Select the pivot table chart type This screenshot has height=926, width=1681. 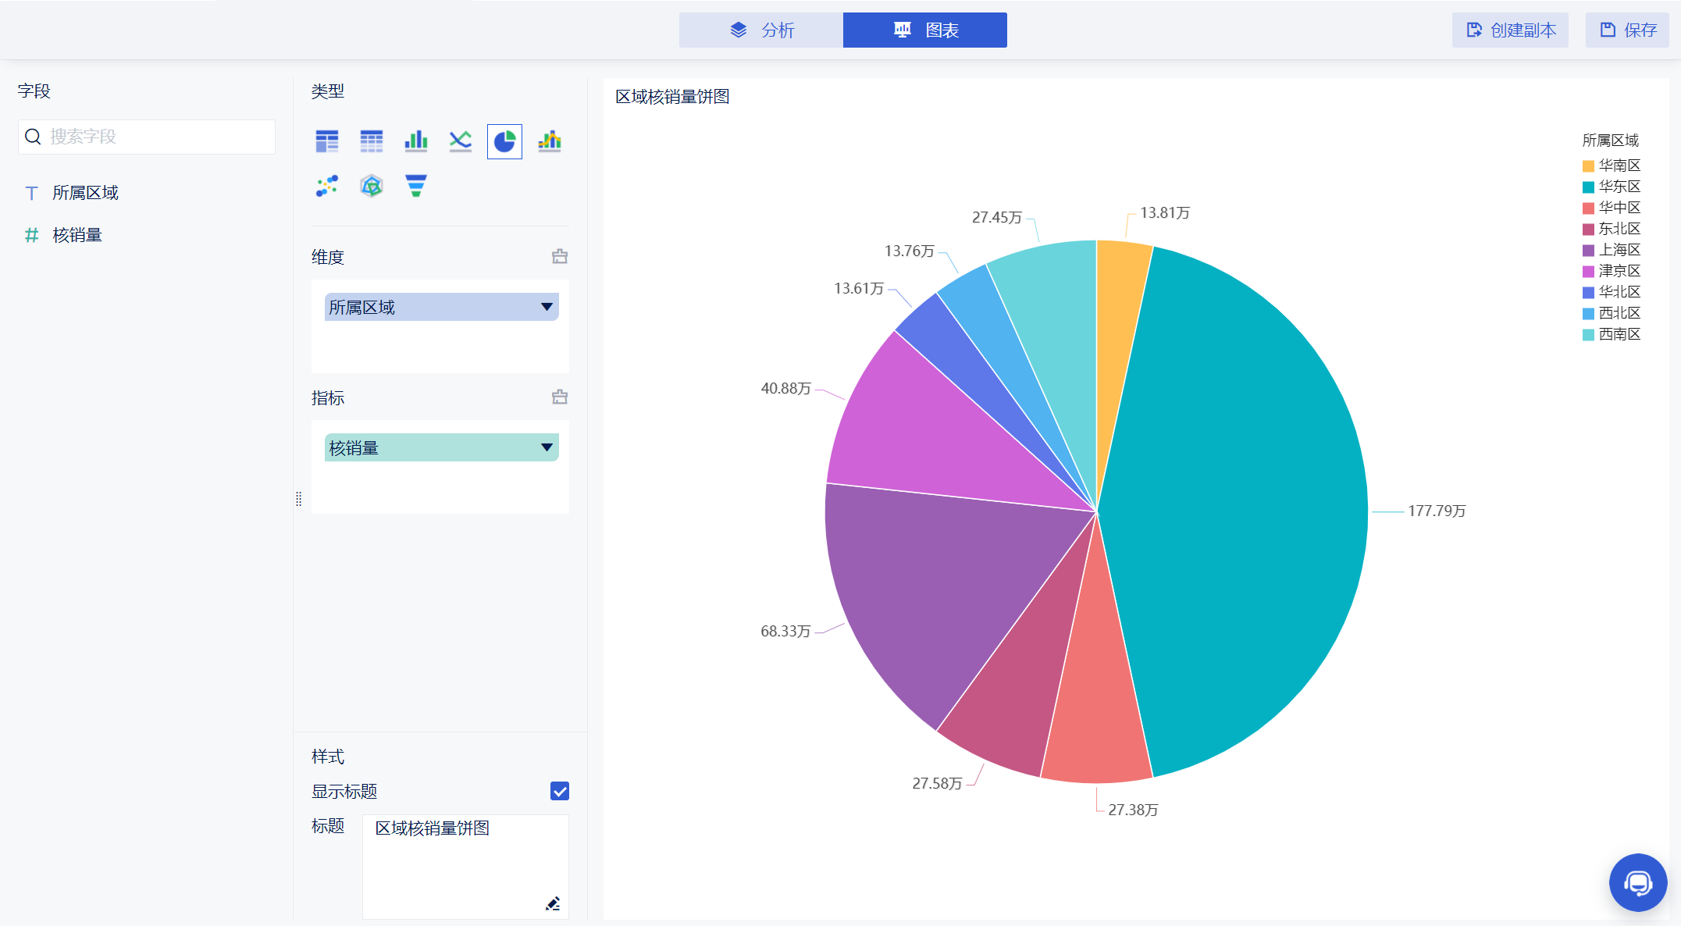[x=327, y=141]
